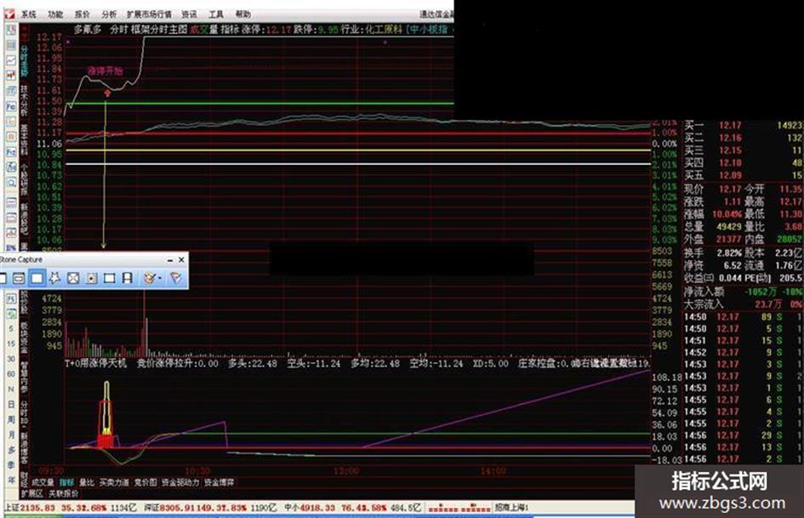The height and width of the screenshot is (518, 804).
Task: Click the 关联报价 button
Action: pyautogui.click(x=64, y=494)
